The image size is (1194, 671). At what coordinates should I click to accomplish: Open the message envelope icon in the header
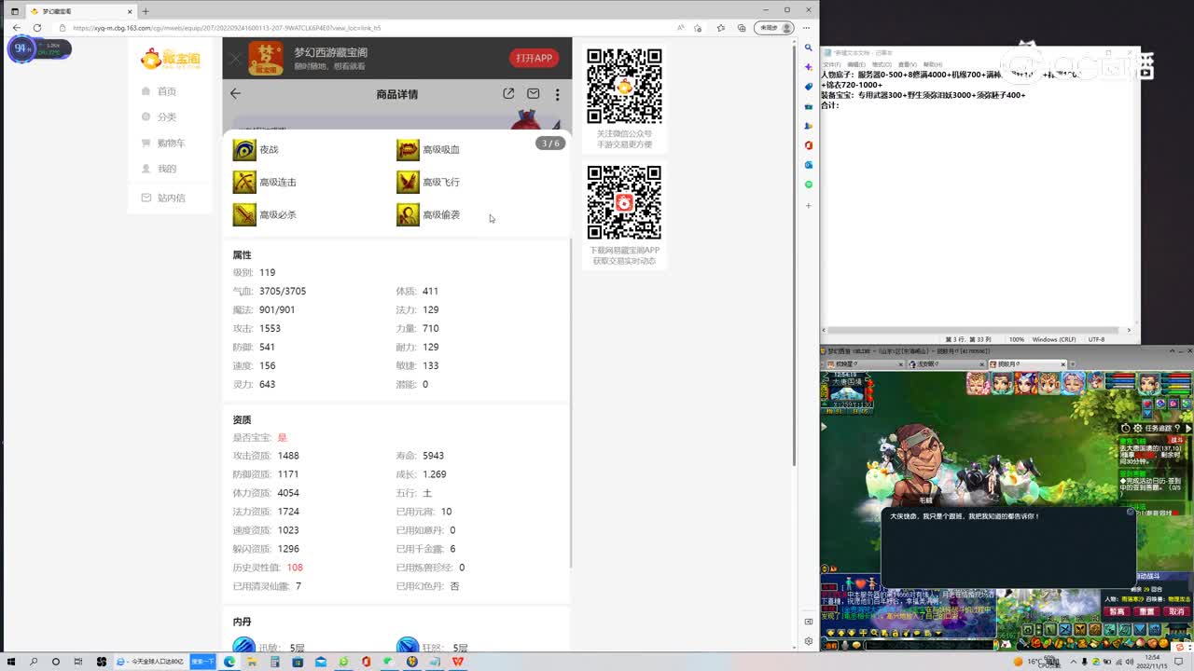534,93
